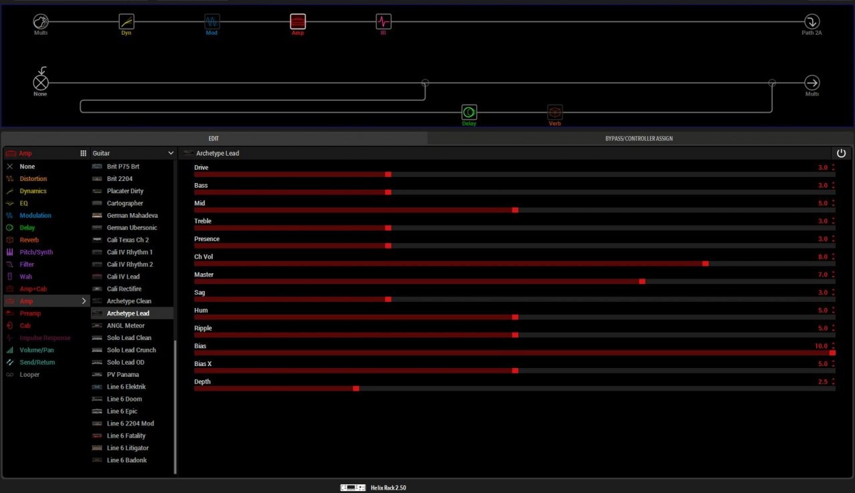
Task: Click the Sag slider handle
Action: click(x=388, y=299)
